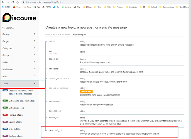
Task: Open Update a topic endpoint
Action: [x=12, y=122]
